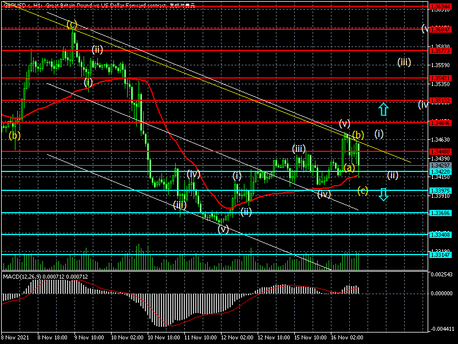Image resolution: width=458 pixels, height=344 pixels.
Task: Select the 1.34480 red level label
Action: coord(440,151)
